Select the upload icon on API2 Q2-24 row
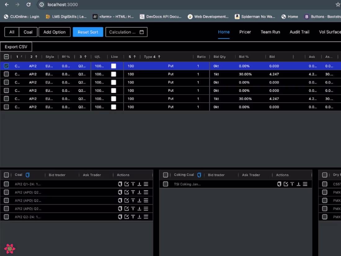Image resolution: width=341 pixels, height=256 pixels. (x=133, y=217)
